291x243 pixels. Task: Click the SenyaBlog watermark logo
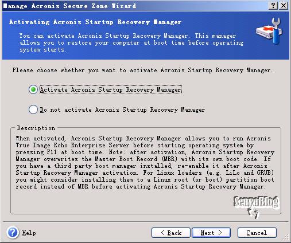click(256, 201)
